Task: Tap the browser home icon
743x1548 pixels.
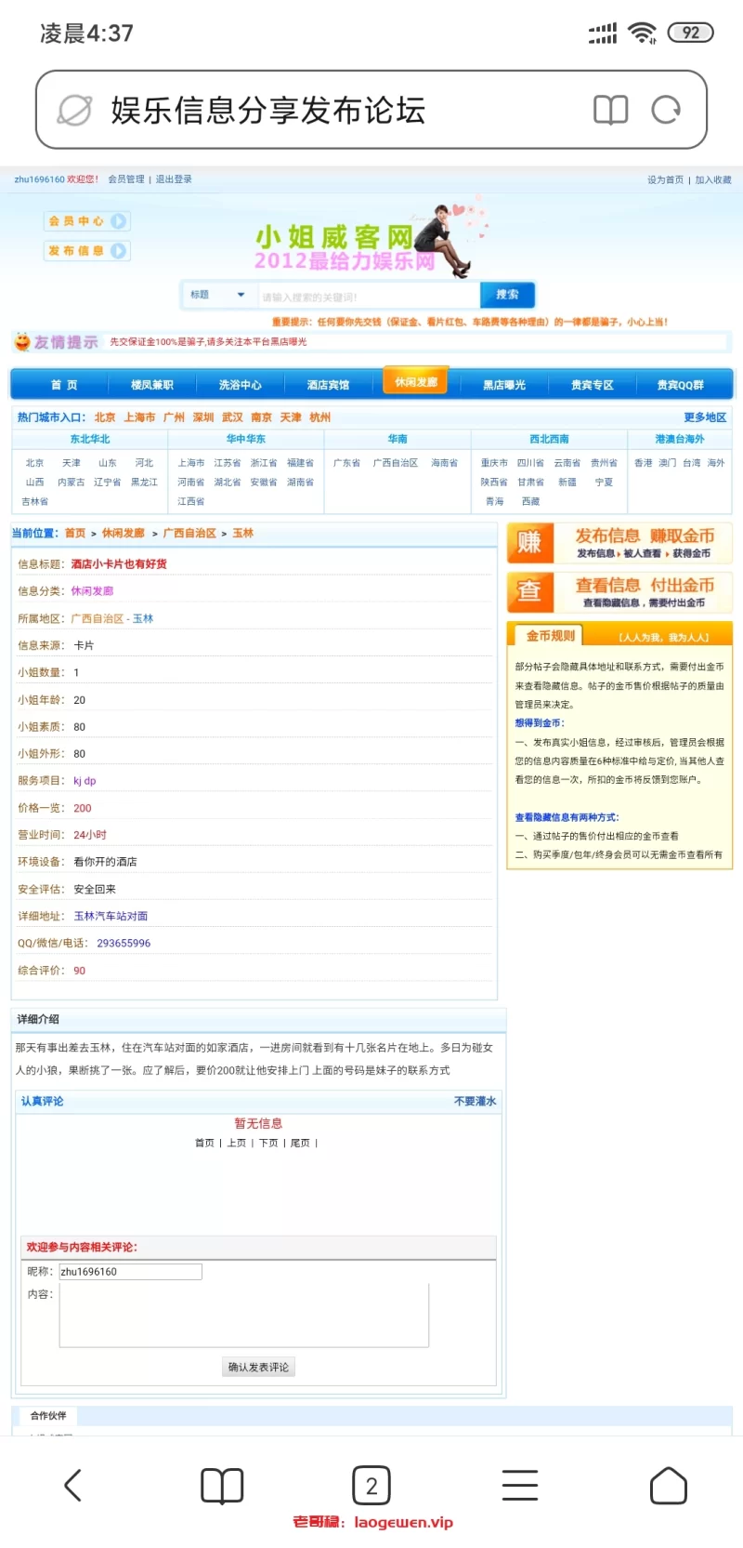Action: 669,1485
